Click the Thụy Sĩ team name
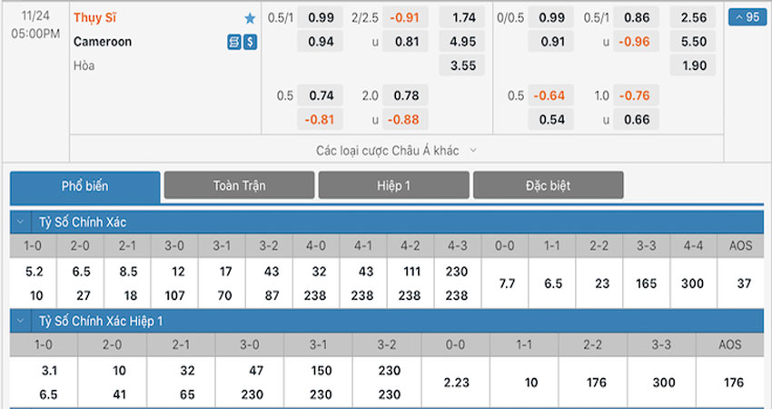The image size is (772, 409). pos(94,18)
